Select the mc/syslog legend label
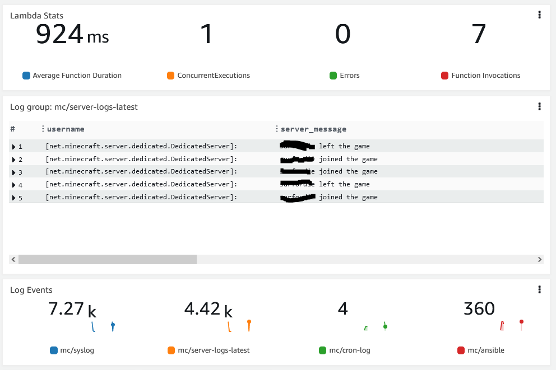The width and height of the screenshot is (556, 370). [81, 350]
